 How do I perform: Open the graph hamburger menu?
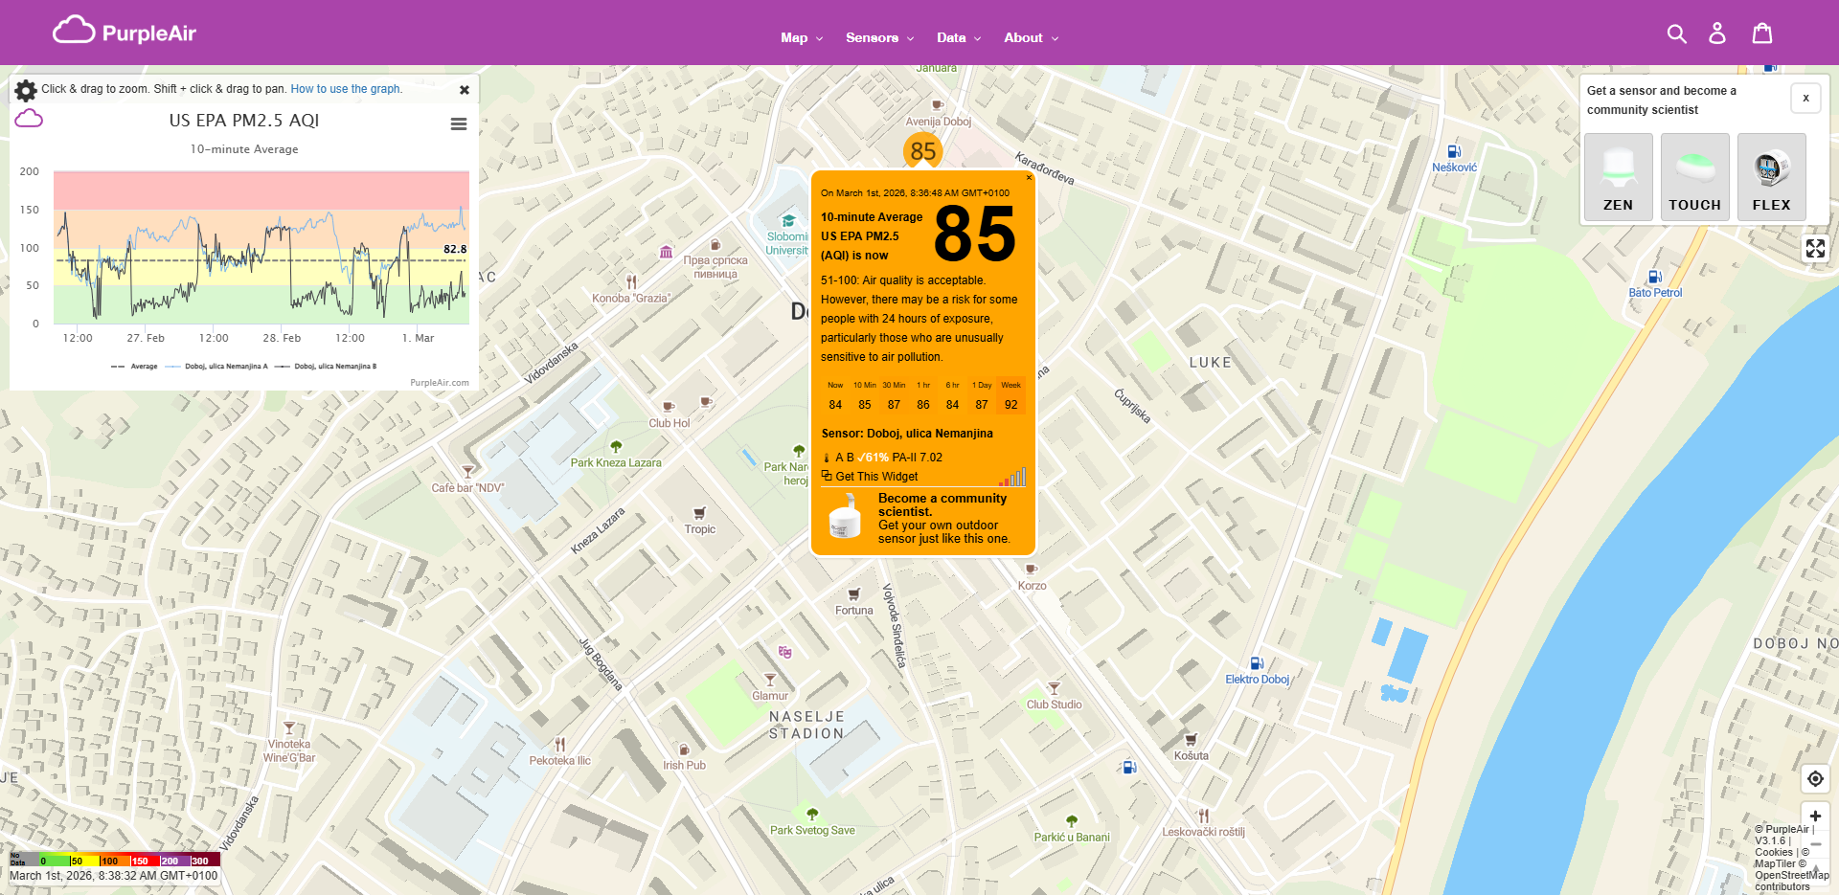(x=459, y=123)
